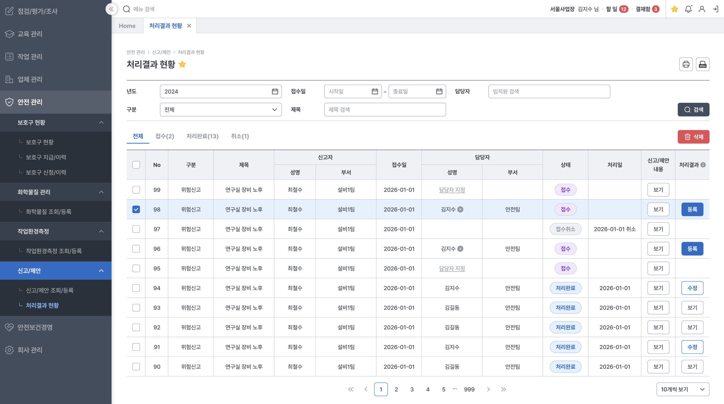The image size is (724, 404).
Task: Click the 제목 검색 input field
Action: pyautogui.click(x=385, y=110)
